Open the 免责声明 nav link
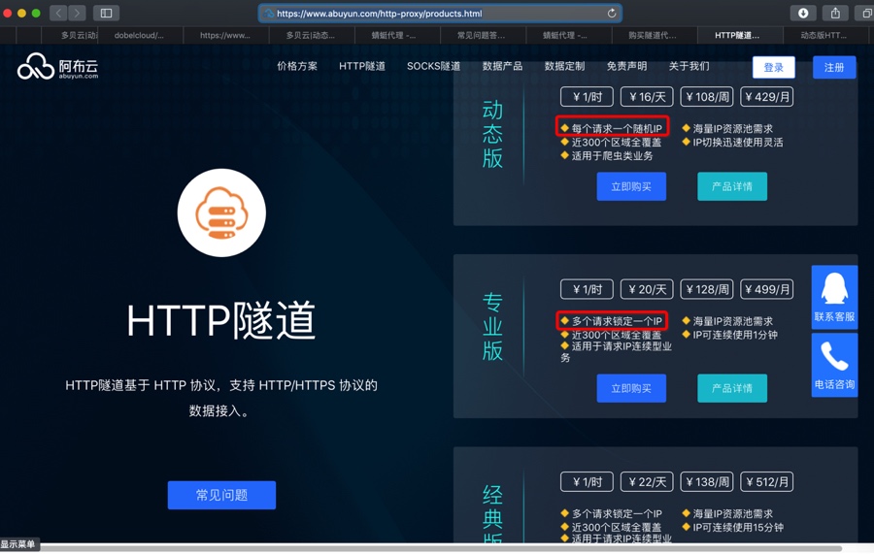874x554 pixels. pos(627,66)
